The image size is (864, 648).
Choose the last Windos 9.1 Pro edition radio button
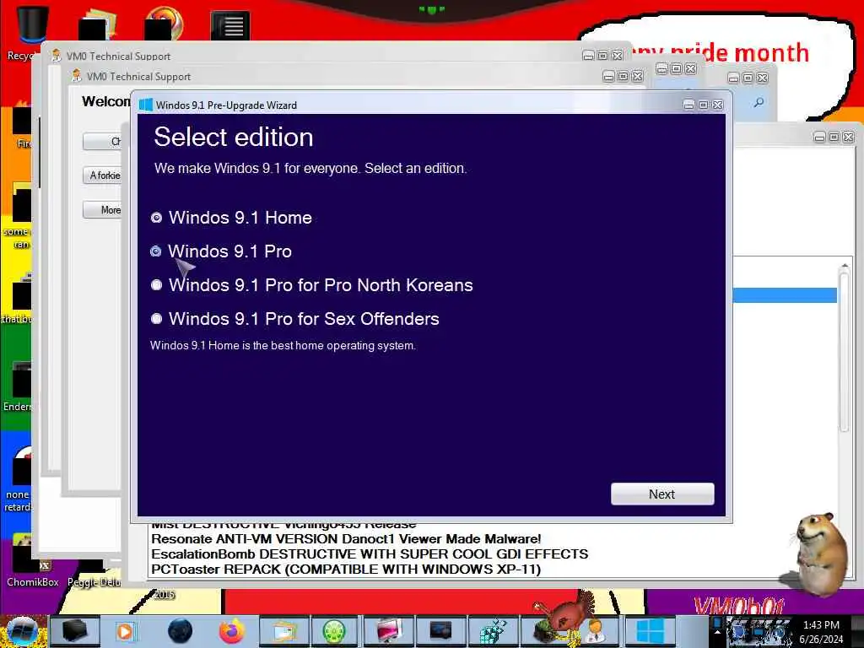156,318
